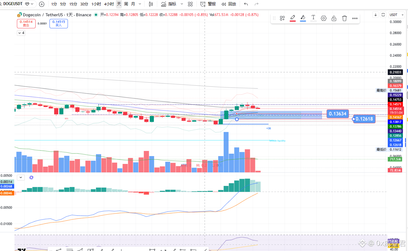Expand the timeframe dropdown arrow
This screenshot has width=408, height=251.
point(140,4)
